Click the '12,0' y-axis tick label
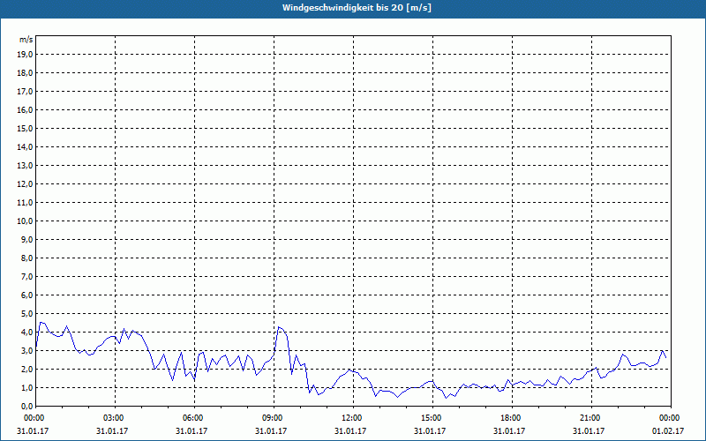 pos(25,183)
